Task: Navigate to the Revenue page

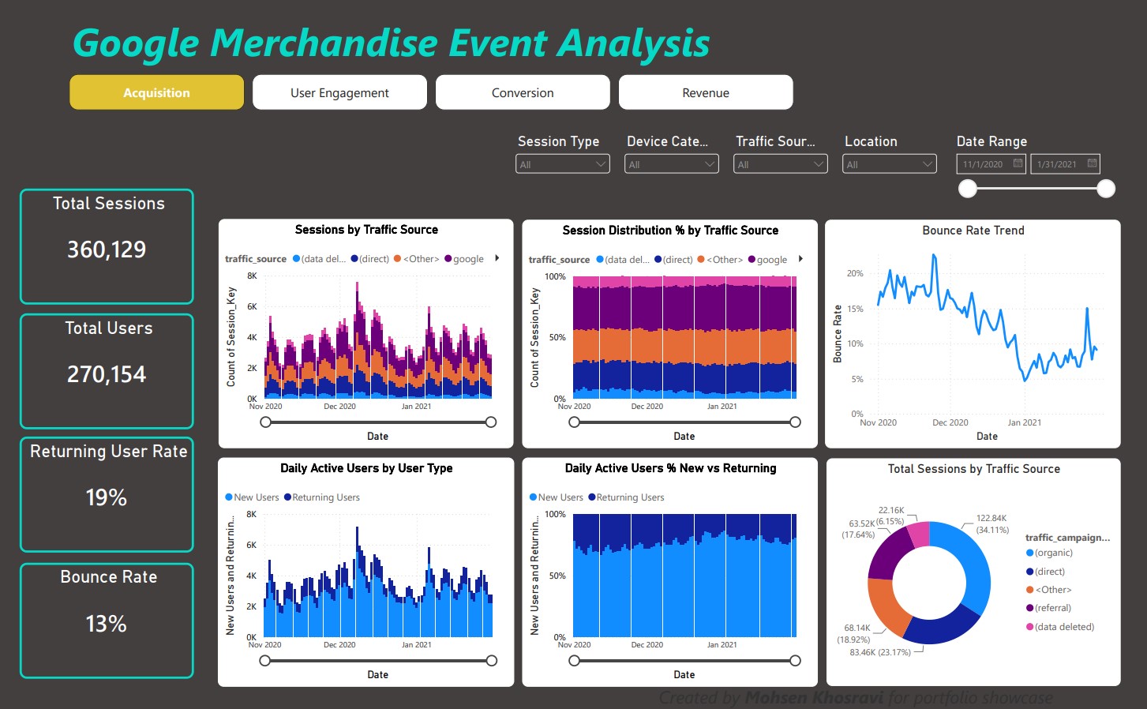Action: [x=706, y=92]
